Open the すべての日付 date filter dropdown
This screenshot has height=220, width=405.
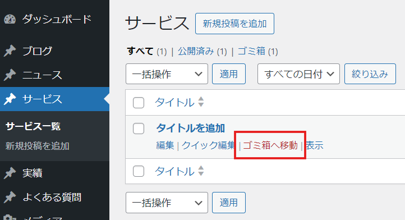[298, 74]
